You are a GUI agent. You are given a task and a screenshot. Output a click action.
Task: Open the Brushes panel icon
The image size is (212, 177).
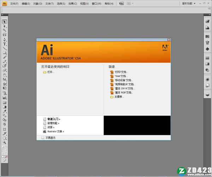[207, 43]
